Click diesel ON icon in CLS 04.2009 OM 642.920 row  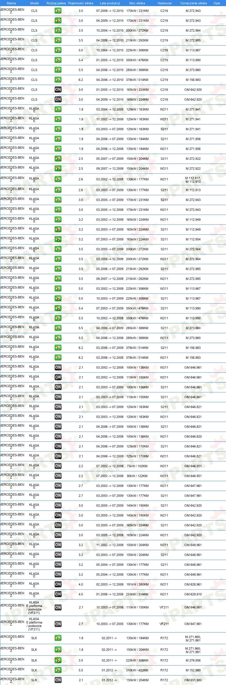pos(58,99)
